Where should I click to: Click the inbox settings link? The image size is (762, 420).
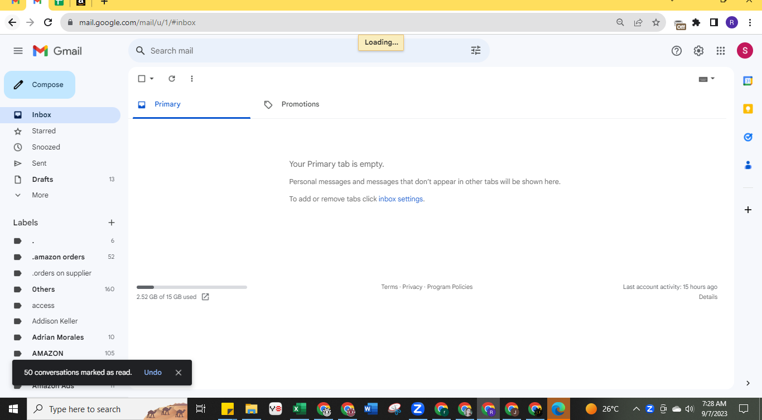(x=401, y=199)
